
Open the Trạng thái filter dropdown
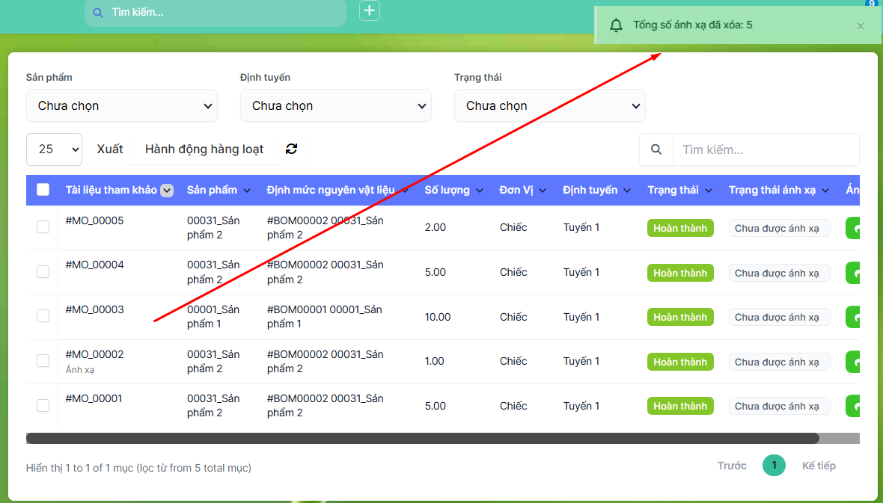[x=550, y=106]
